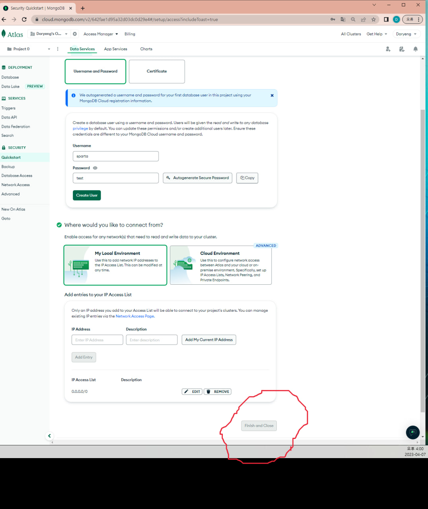Toggle password visibility eye icon
Image resolution: width=428 pixels, height=509 pixels.
(x=95, y=168)
